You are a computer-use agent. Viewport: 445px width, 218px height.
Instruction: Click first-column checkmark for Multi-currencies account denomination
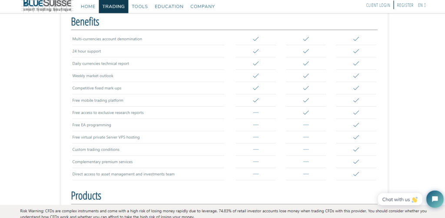(256, 39)
